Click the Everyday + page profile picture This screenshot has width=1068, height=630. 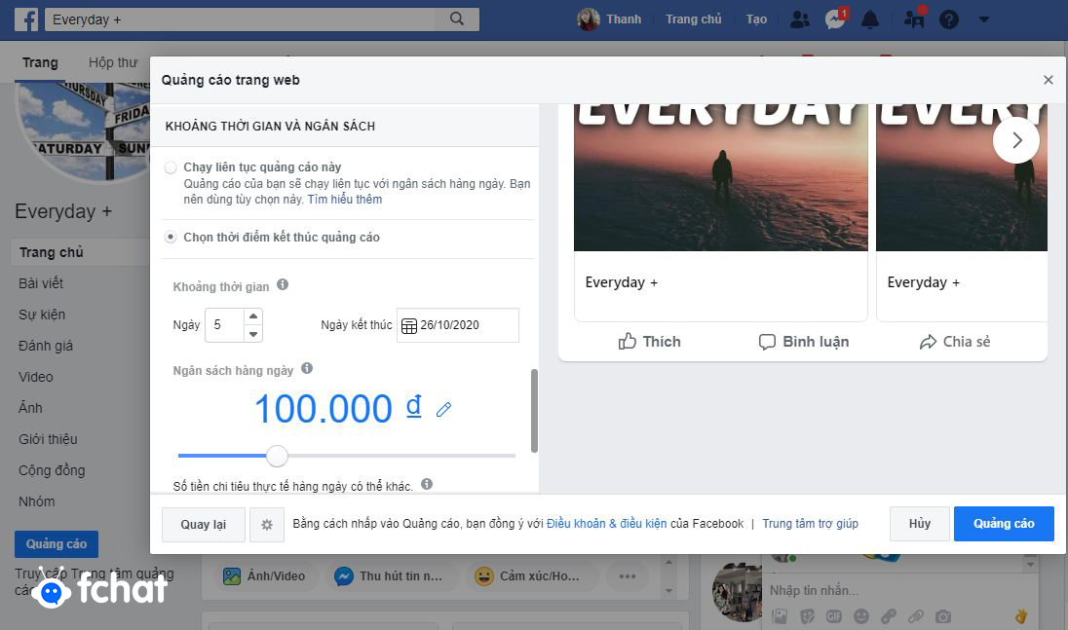pos(83,131)
